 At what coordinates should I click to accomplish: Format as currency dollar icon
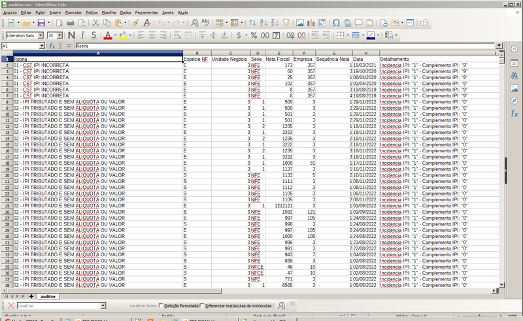pyautogui.click(x=239, y=35)
